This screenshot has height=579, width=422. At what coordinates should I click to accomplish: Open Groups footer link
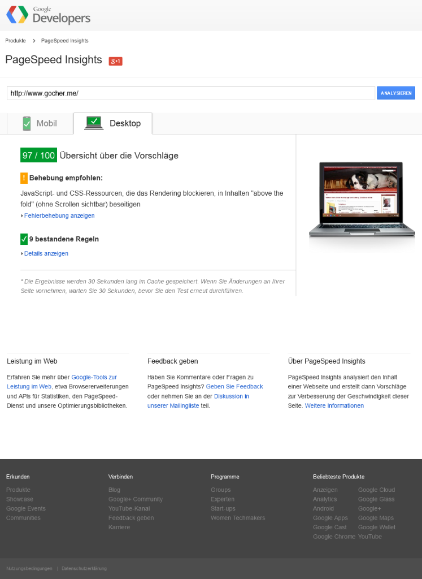(x=220, y=490)
